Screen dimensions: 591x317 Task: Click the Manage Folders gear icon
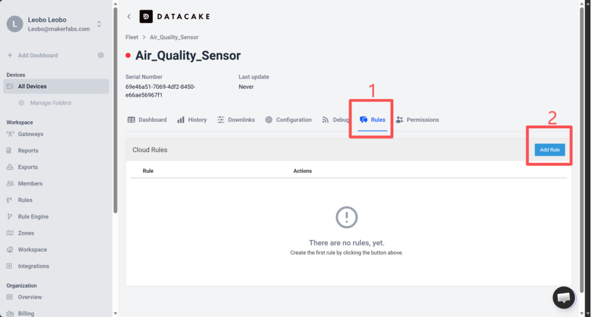click(x=21, y=103)
